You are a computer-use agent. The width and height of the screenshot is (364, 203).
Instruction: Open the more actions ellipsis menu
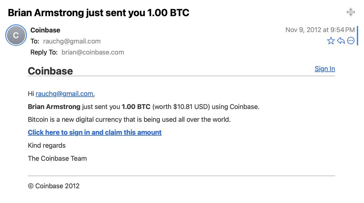[351, 41]
